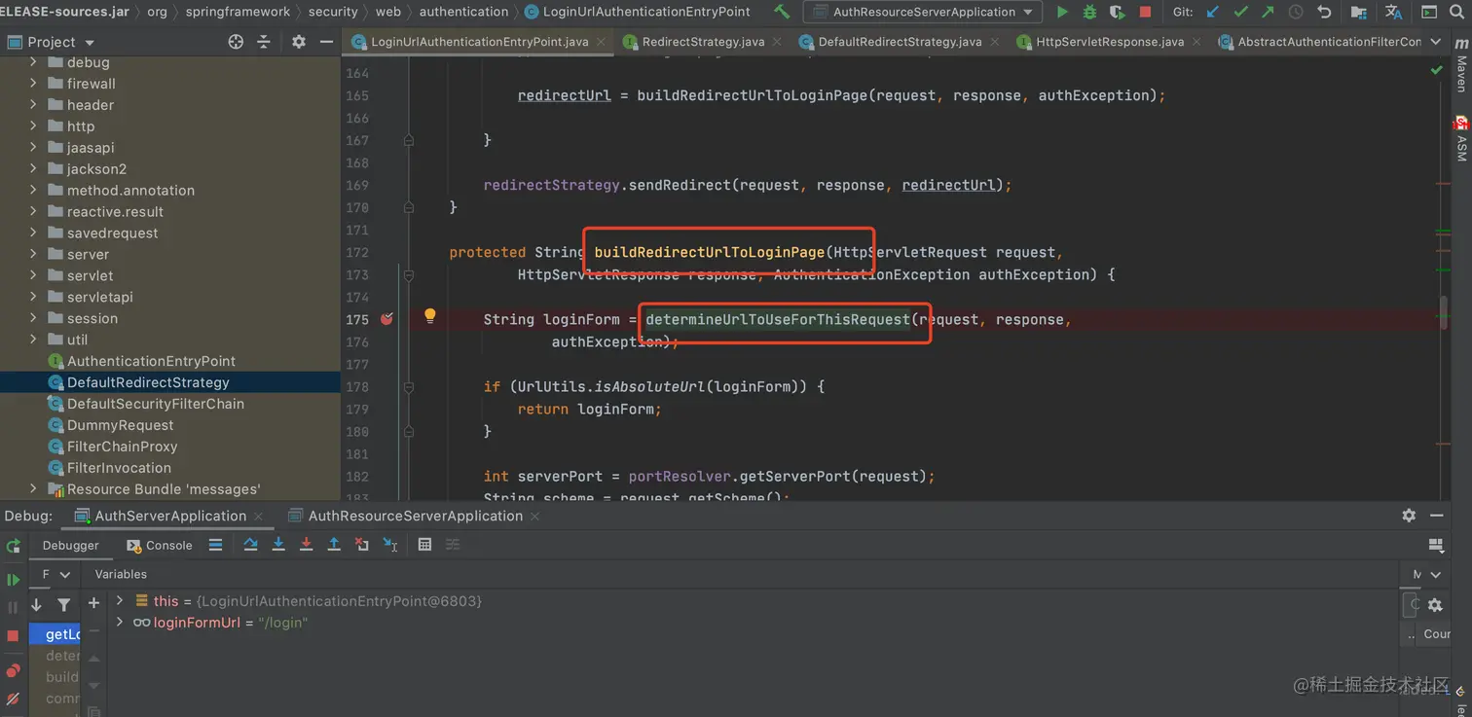Open Project Structure folder icon in toolbar
This screenshot has width=1472, height=717.
click(x=1359, y=12)
